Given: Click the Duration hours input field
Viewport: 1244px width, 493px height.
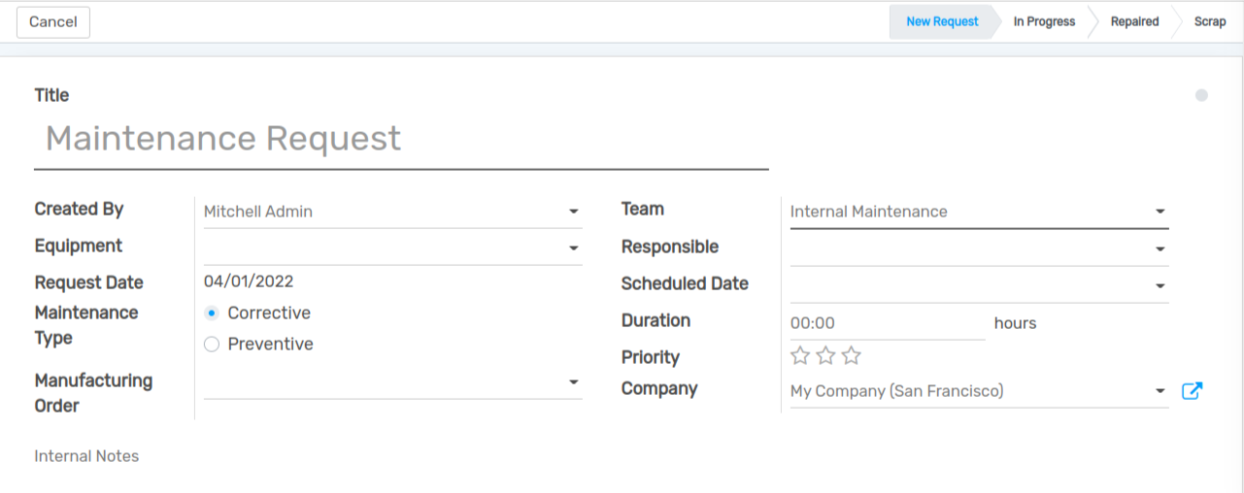Looking at the screenshot, I should tap(886, 323).
